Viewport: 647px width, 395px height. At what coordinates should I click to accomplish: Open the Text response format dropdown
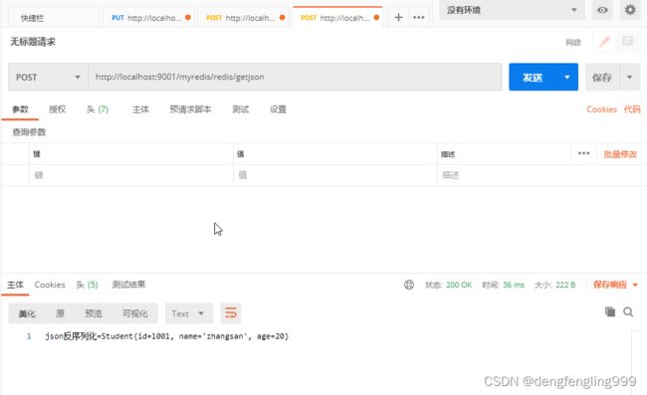coord(189,313)
